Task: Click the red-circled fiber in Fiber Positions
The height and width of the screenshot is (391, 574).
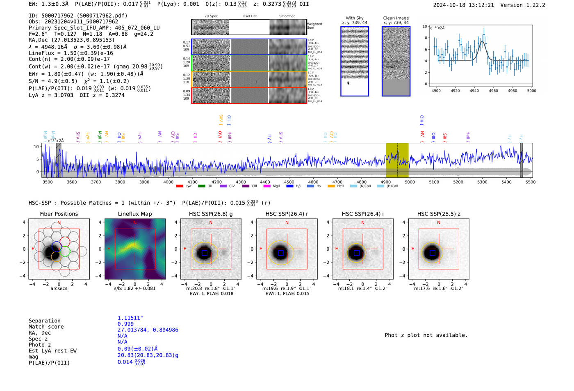Action: (65, 242)
